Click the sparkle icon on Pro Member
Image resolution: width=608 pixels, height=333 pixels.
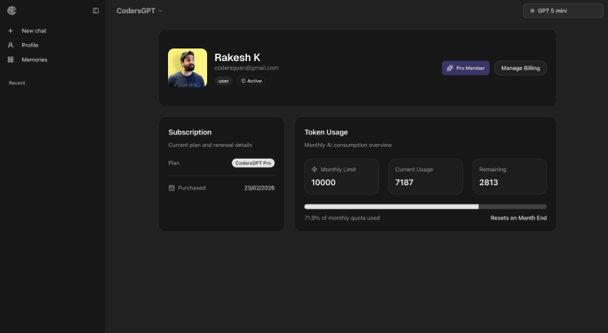click(450, 68)
